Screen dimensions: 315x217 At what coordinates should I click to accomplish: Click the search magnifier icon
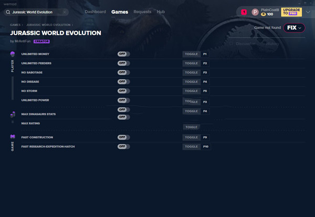click(x=8, y=12)
